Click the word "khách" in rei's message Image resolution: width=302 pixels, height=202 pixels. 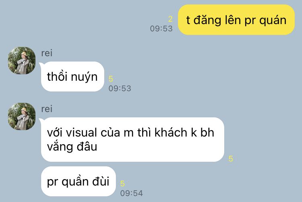pyautogui.click(x=171, y=133)
